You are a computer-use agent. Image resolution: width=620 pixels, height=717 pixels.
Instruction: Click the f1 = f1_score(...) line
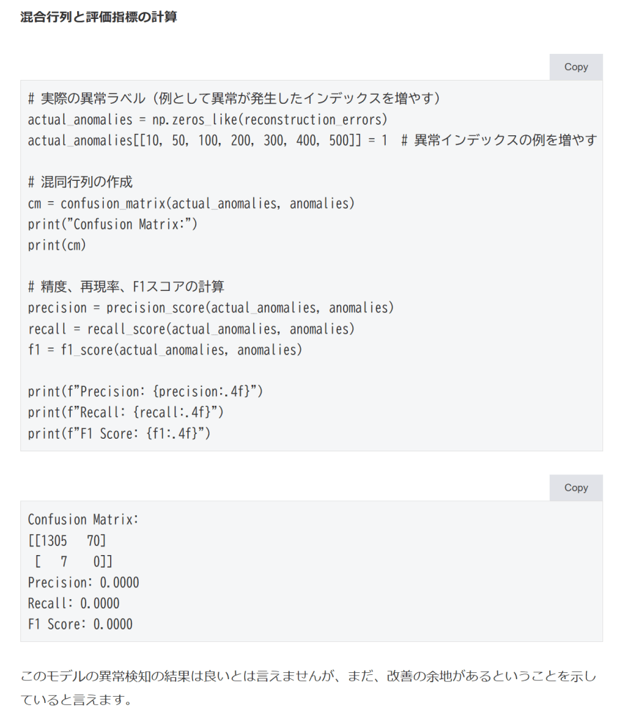165,350
